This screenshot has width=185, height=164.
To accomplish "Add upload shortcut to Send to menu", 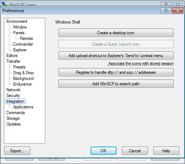I will [x=116, y=56].
